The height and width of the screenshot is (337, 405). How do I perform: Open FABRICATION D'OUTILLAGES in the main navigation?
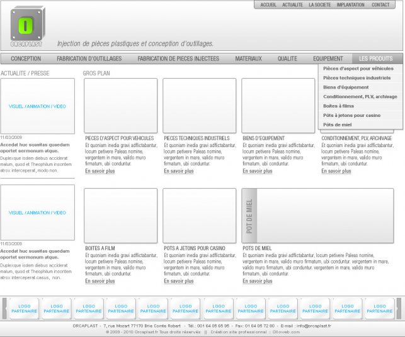pyautogui.click(x=89, y=58)
